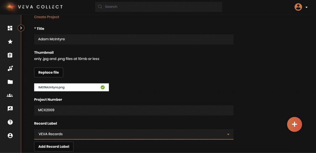The image size is (316, 153).
Task: Click the Record Label dropdown arrow
Action: (x=228, y=134)
